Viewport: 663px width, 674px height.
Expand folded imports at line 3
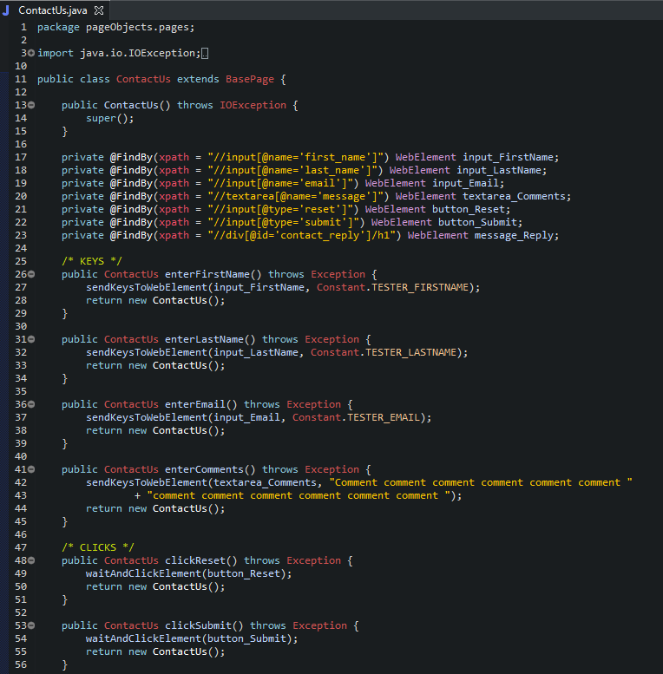[31, 53]
